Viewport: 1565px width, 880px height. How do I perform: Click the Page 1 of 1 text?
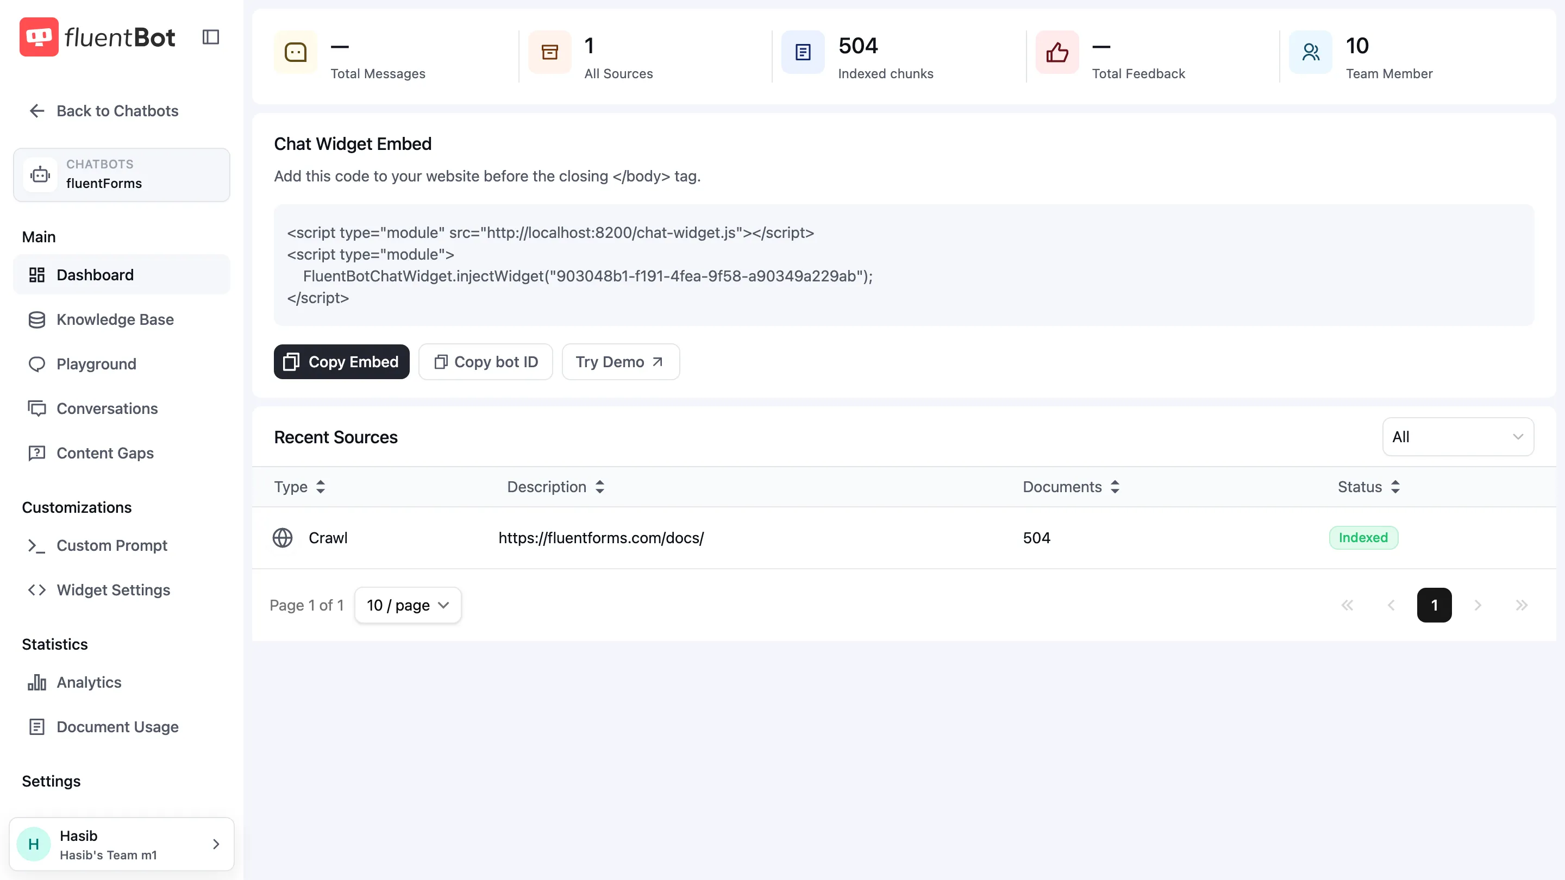pos(306,605)
